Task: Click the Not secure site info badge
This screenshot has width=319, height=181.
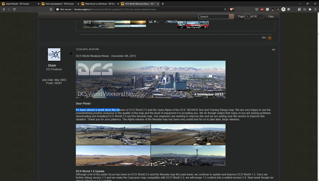Action: [x=64, y=9]
